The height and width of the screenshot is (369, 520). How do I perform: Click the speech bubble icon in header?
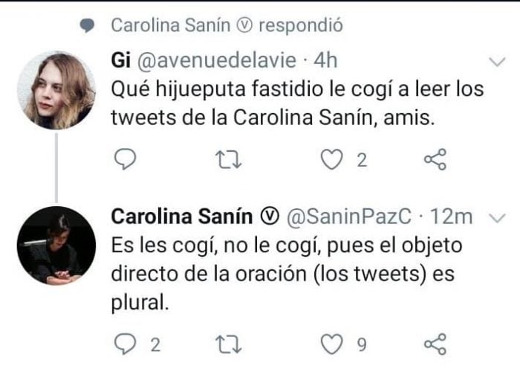click(88, 26)
